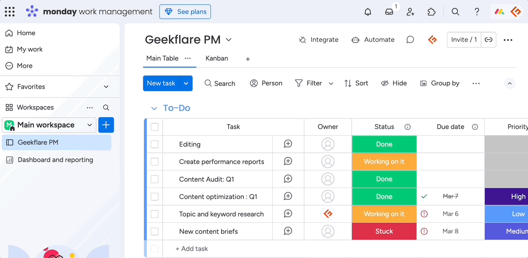The height and width of the screenshot is (258, 528).
Task: Tick Content Audit: Q1 checkbox
Action: click(x=155, y=179)
